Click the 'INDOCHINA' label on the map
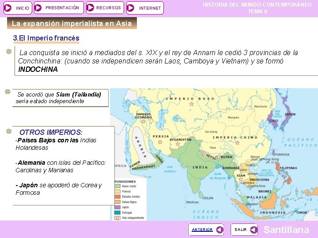Viewport: 318px width, 238px height. [259, 180]
